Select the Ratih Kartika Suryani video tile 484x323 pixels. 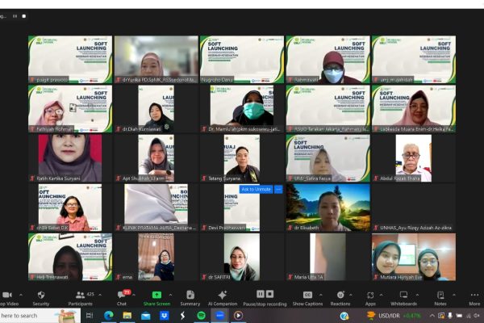[70, 158]
